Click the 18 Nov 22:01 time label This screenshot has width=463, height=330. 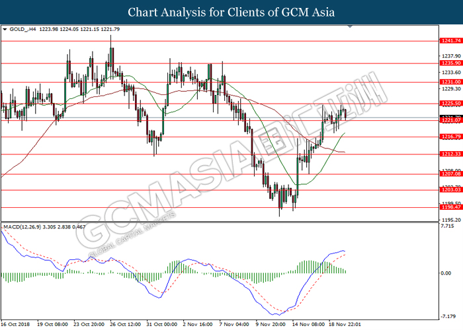point(345,324)
